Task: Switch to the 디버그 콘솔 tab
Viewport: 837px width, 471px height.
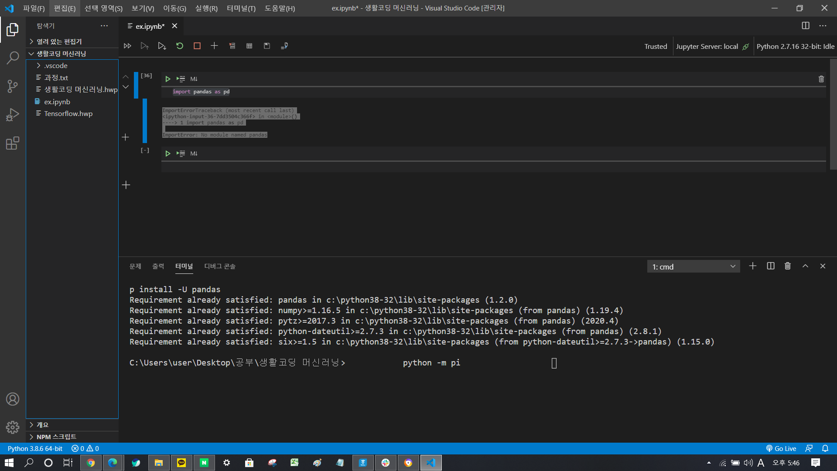Action: tap(220, 266)
